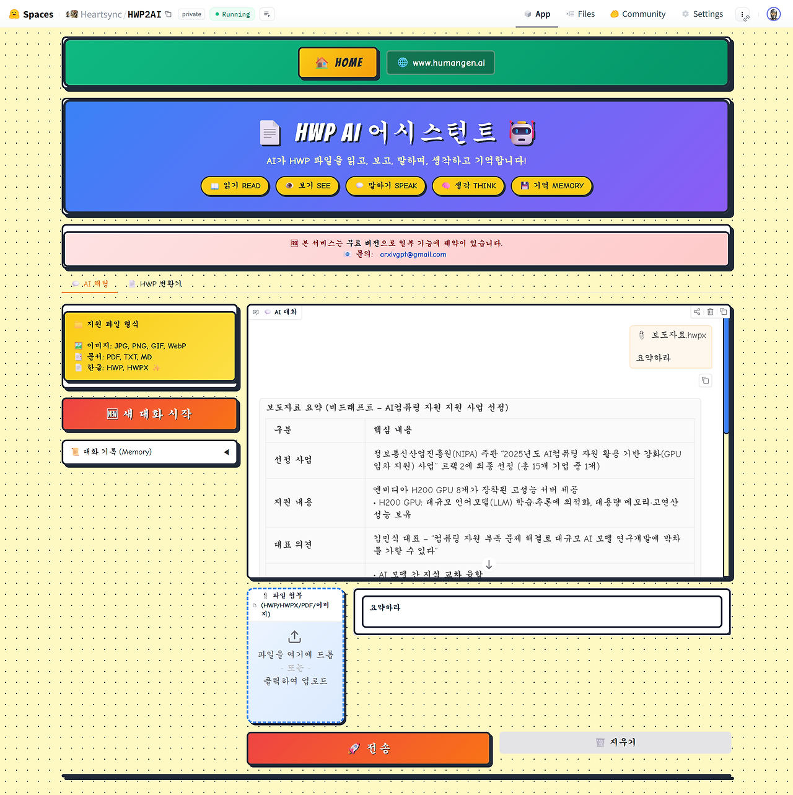This screenshot has width=793, height=795.
Task: Click the private visibility badge
Action: pos(191,14)
